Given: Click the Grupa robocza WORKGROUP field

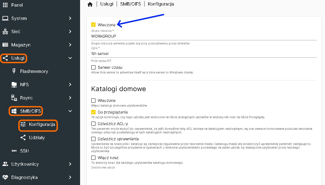Looking at the screenshot, I should tap(204, 36).
